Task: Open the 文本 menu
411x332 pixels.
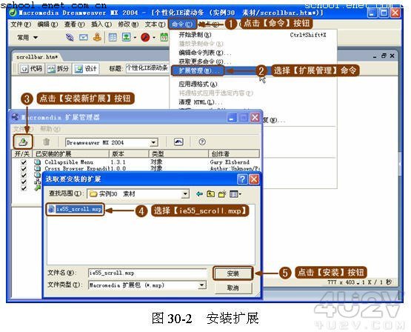Action: pos(156,24)
